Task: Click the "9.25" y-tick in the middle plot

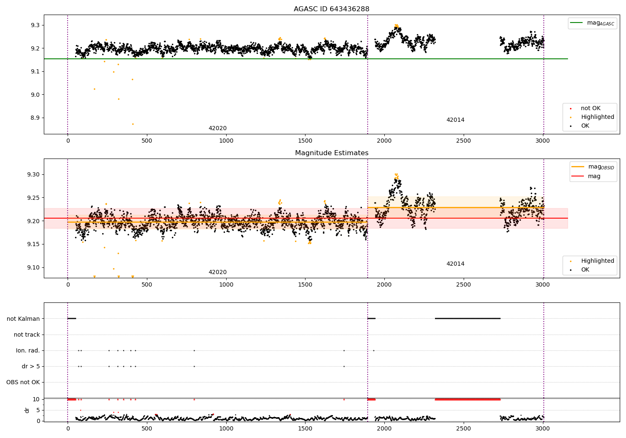Action: [33, 198]
